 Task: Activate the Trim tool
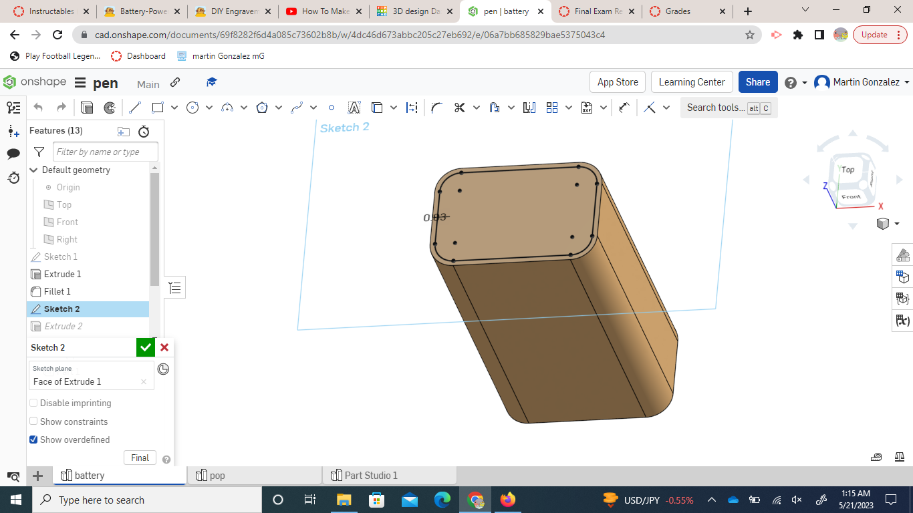[459, 107]
